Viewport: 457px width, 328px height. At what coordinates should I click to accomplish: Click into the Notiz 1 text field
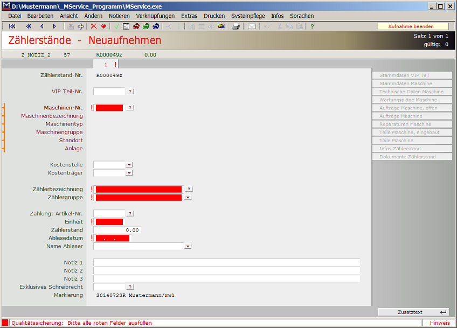pos(226,262)
